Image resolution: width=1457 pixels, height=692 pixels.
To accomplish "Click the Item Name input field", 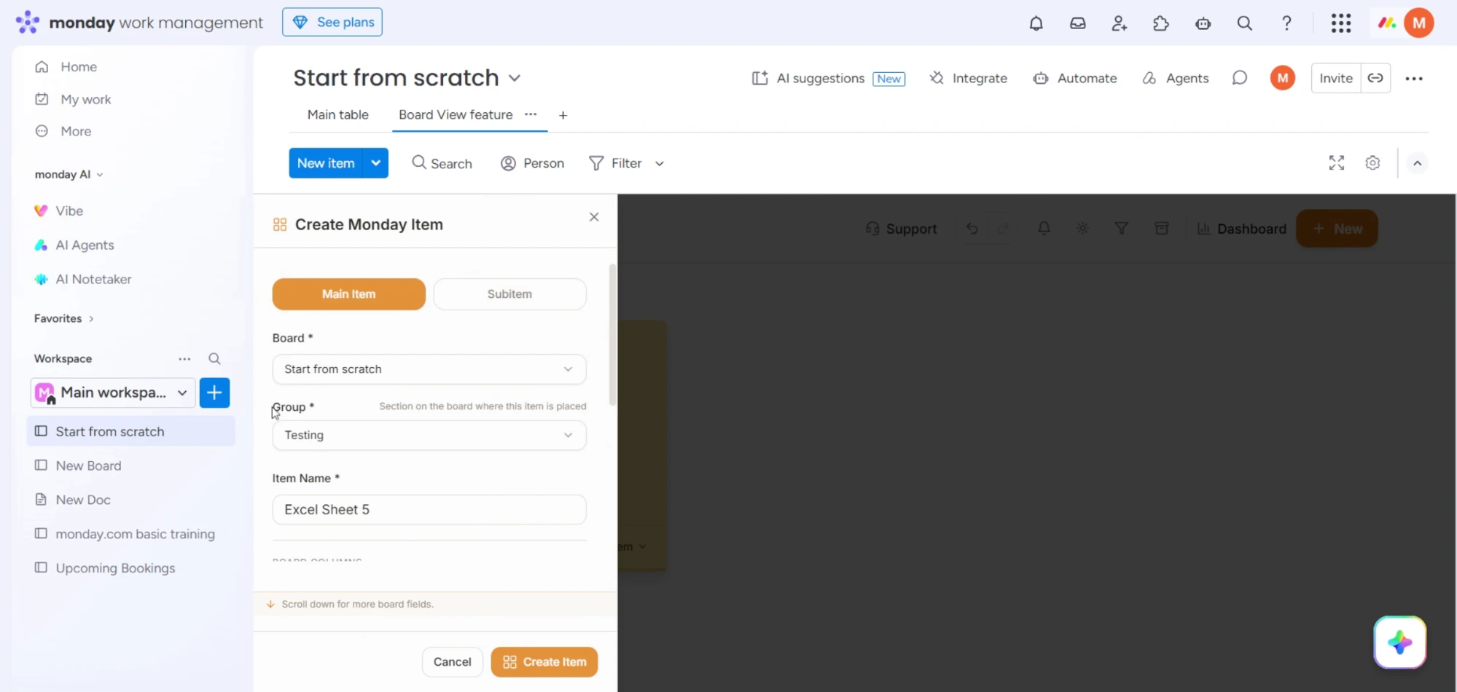I will click(x=429, y=510).
